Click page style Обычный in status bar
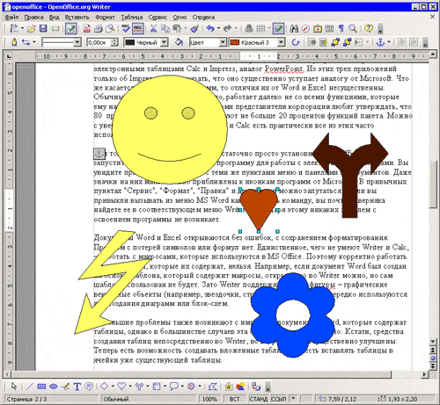This screenshot has width=440, height=405. click(x=149, y=399)
